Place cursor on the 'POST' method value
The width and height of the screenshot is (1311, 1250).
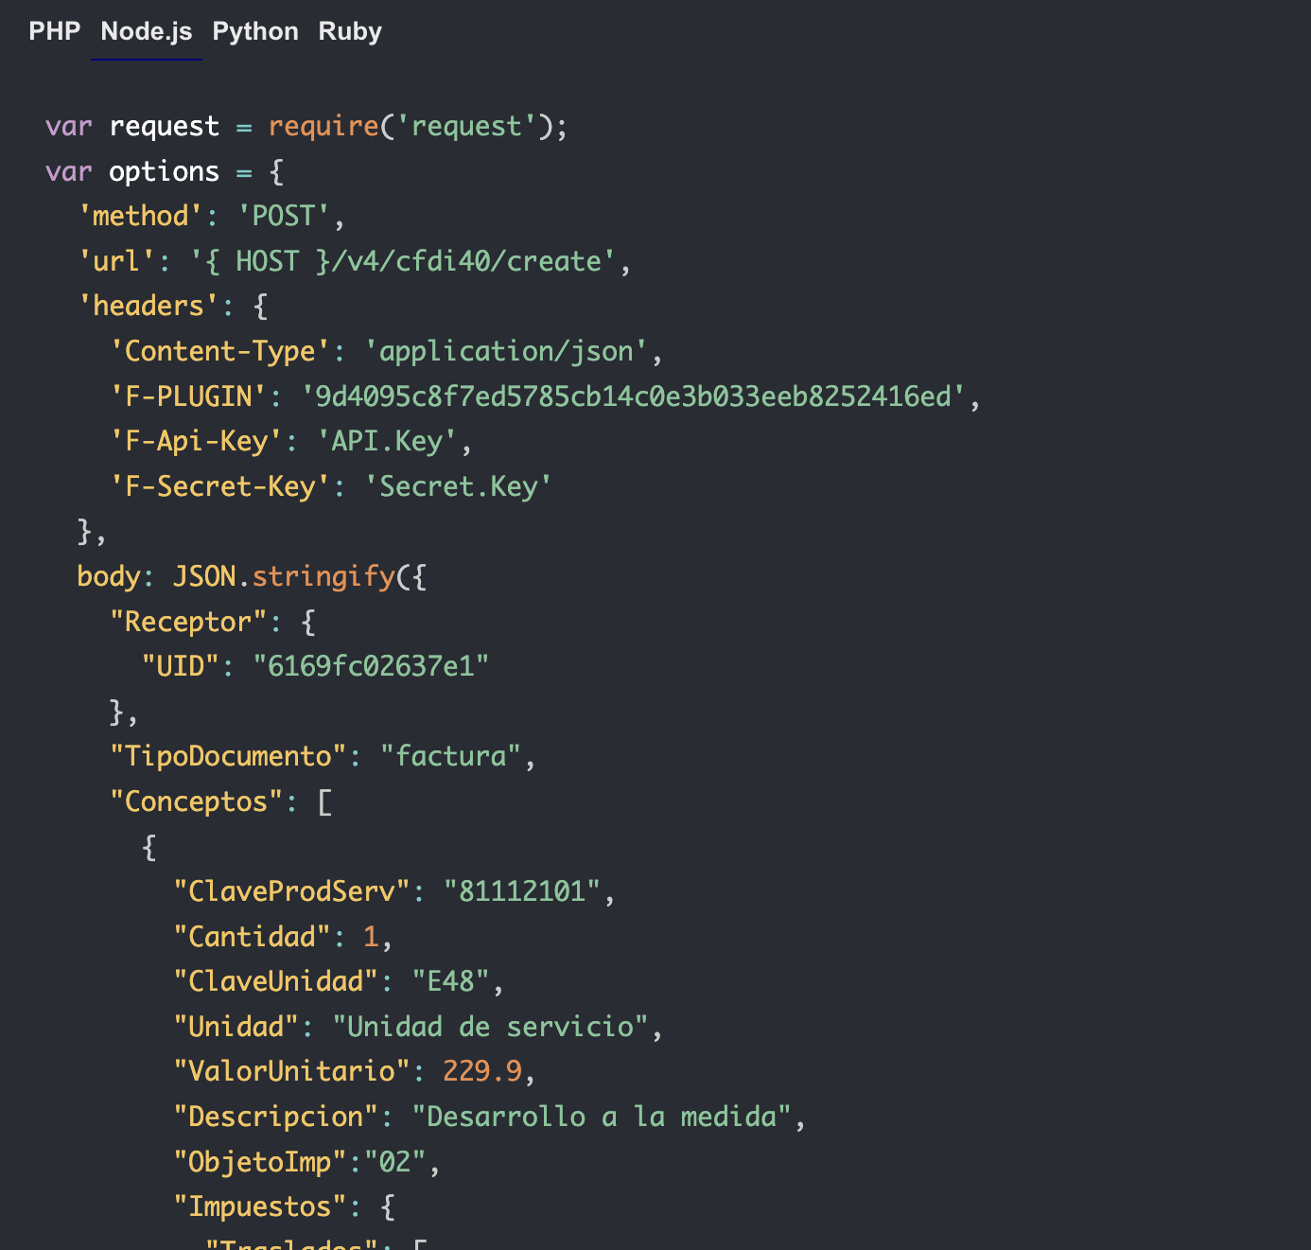pos(283,216)
